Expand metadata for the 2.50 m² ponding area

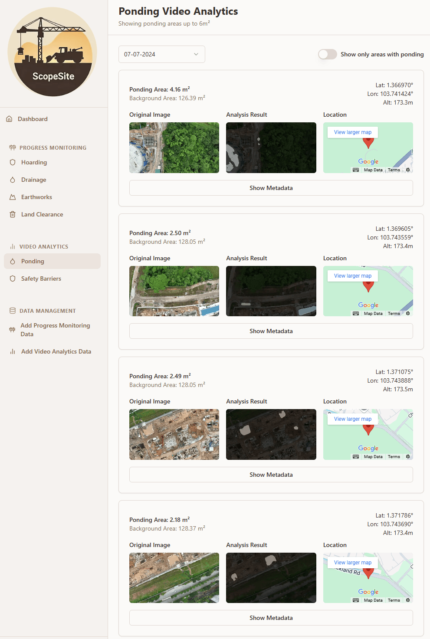271,331
